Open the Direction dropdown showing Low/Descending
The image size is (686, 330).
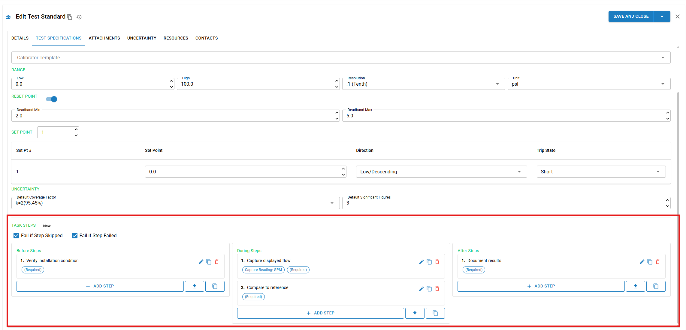coord(441,172)
